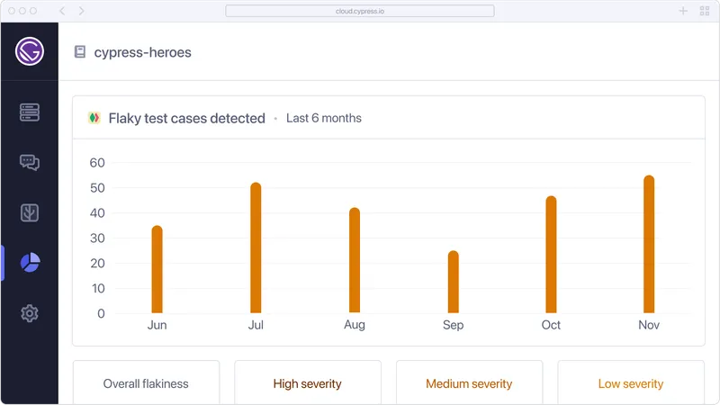Image resolution: width=720 pixels, height=405 pixels.
Task: Click the Oct bar in chart
Action: click(x=551, y=255)
